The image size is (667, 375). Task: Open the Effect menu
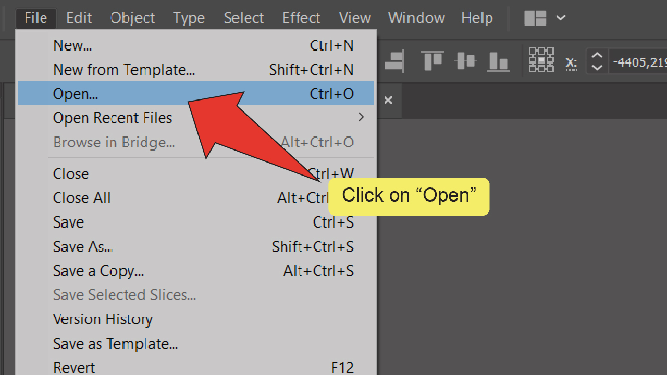coord(301,18)
